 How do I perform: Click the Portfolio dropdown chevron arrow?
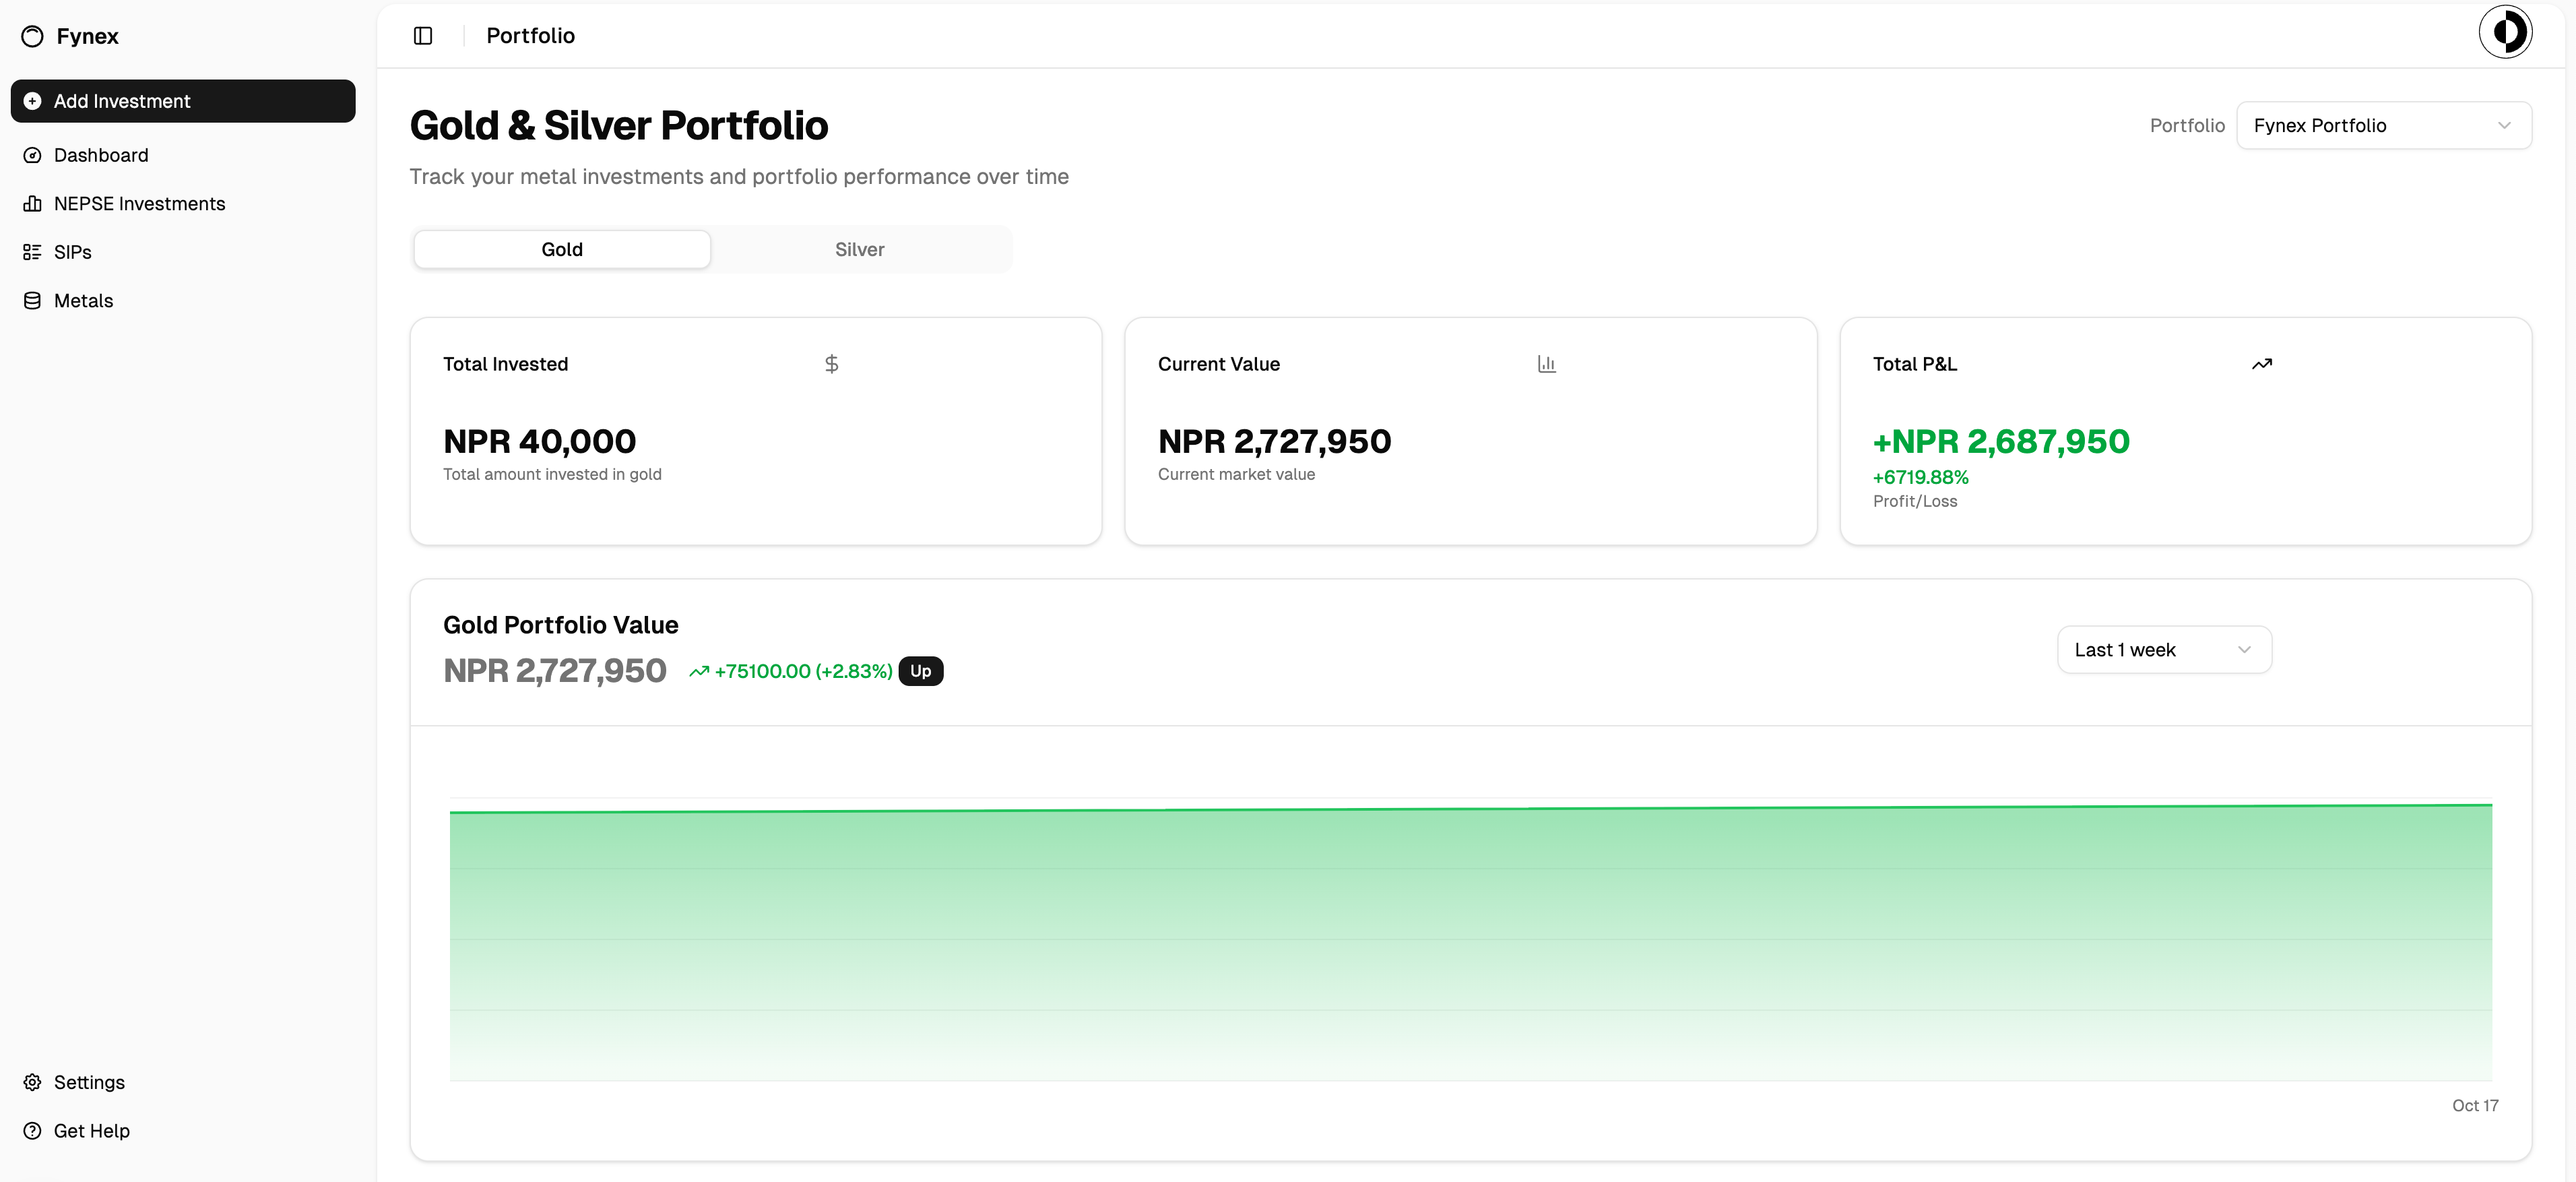[2504, 125]
